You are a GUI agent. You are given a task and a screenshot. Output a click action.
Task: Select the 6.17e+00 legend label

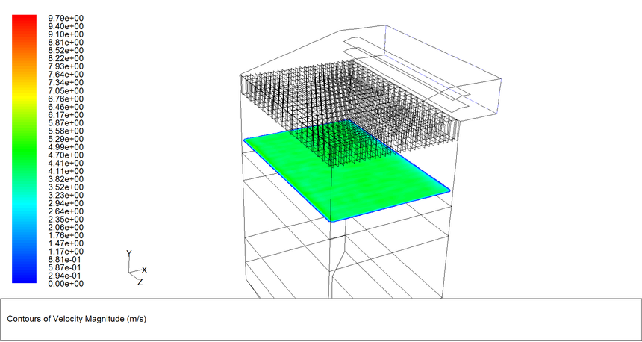pyautogui.click(x=66, y=115)
